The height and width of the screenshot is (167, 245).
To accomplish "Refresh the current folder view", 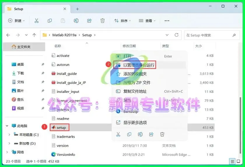I will click(x=176, y=35).
